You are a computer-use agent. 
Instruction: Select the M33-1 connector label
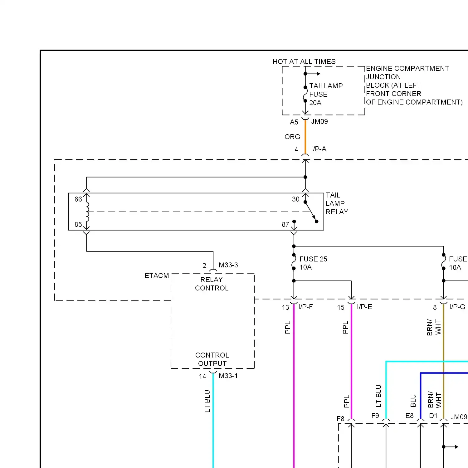click(228, 376)
